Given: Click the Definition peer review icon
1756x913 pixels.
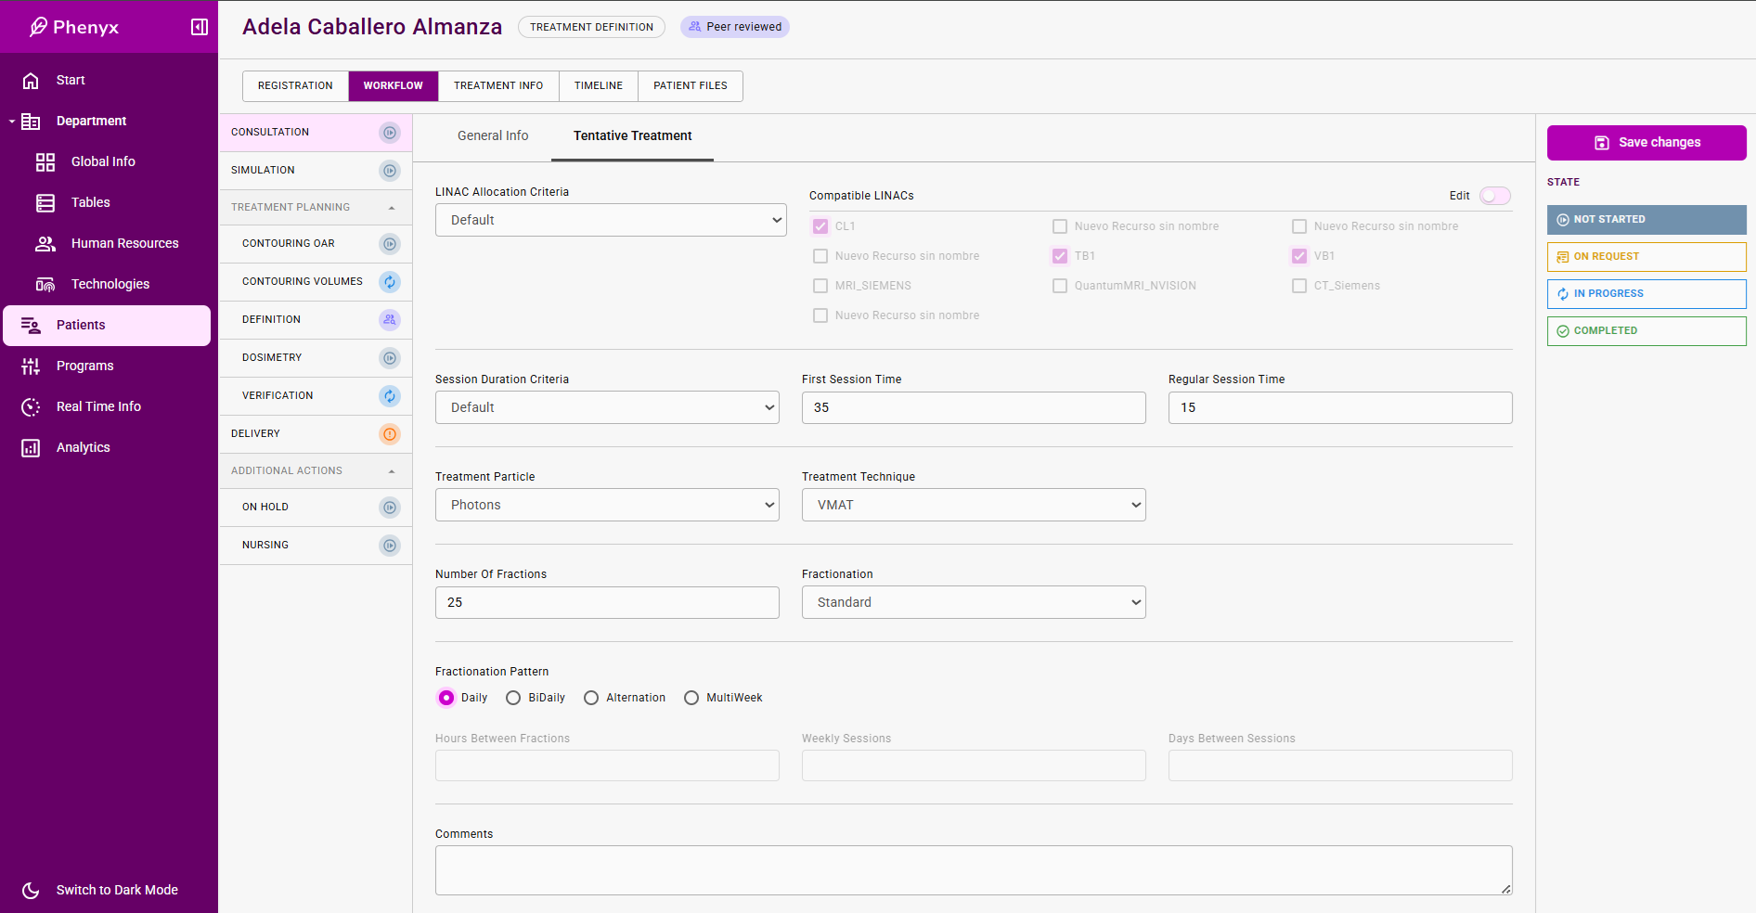Looking at the screenshot, I should [390, 320].
